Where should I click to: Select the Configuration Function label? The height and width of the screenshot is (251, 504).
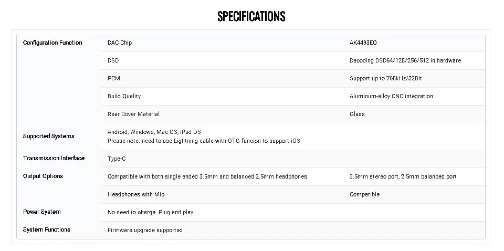coord(52,43)
